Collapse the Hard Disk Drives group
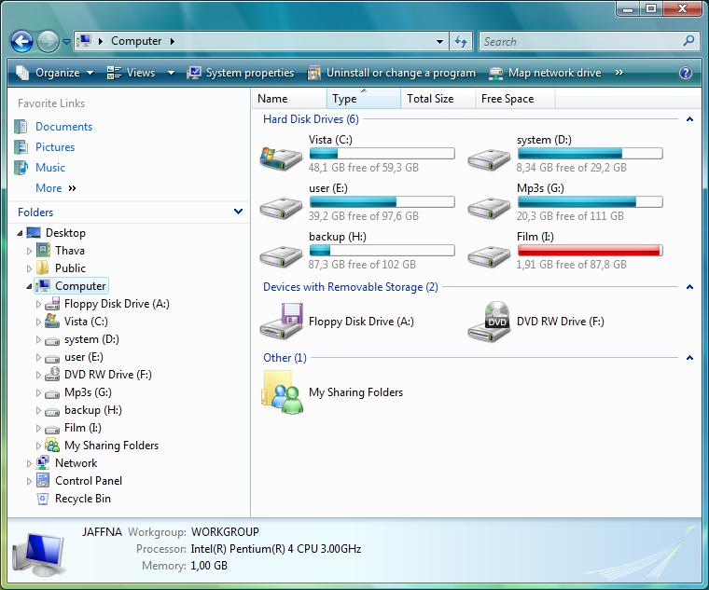The width and height of the screenshot is (709, 590). 689,119
